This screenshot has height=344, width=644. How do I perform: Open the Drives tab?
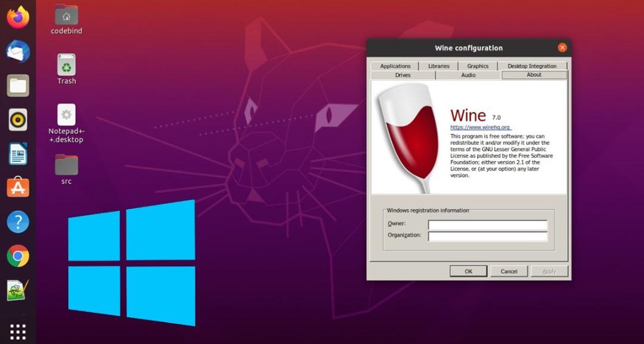click(x=403, y=75)
